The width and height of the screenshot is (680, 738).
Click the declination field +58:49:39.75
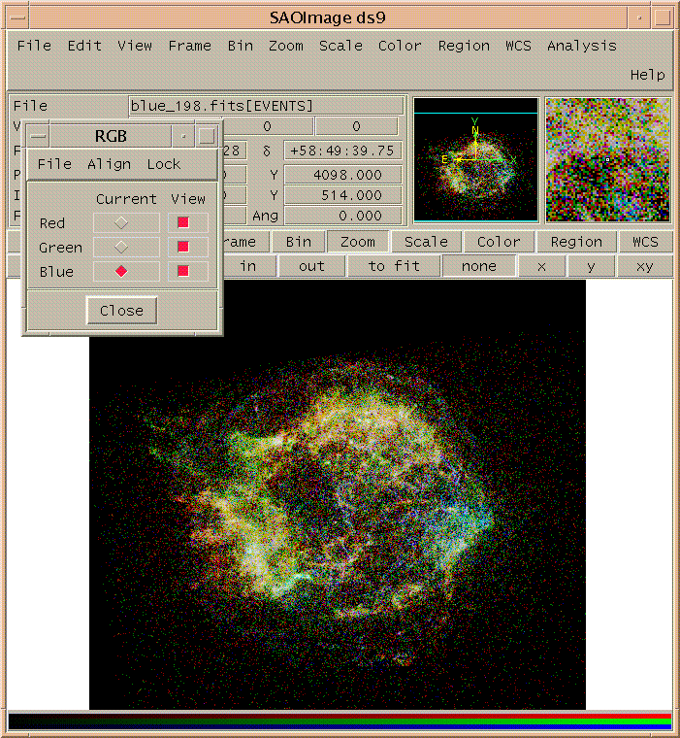pos(342,151)
